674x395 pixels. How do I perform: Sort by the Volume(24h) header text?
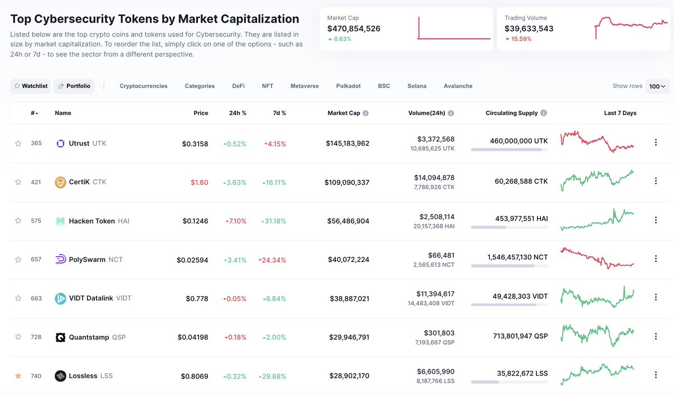click(x=427, y=113)
